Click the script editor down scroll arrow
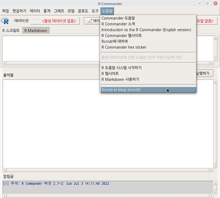The height and width of the screenshot is (198, 220). click(x=216, y=59)
